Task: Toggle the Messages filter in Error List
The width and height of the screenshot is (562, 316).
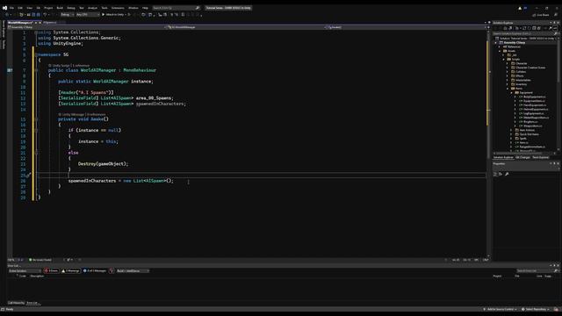Action: click(x=95, y=271)
